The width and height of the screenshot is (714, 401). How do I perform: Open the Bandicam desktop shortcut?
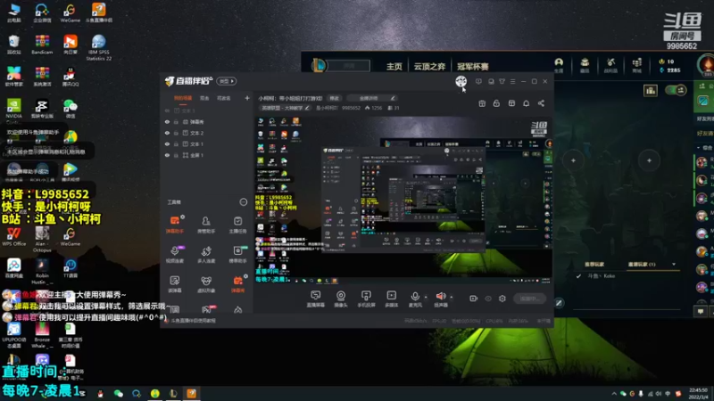click(42, 45)
